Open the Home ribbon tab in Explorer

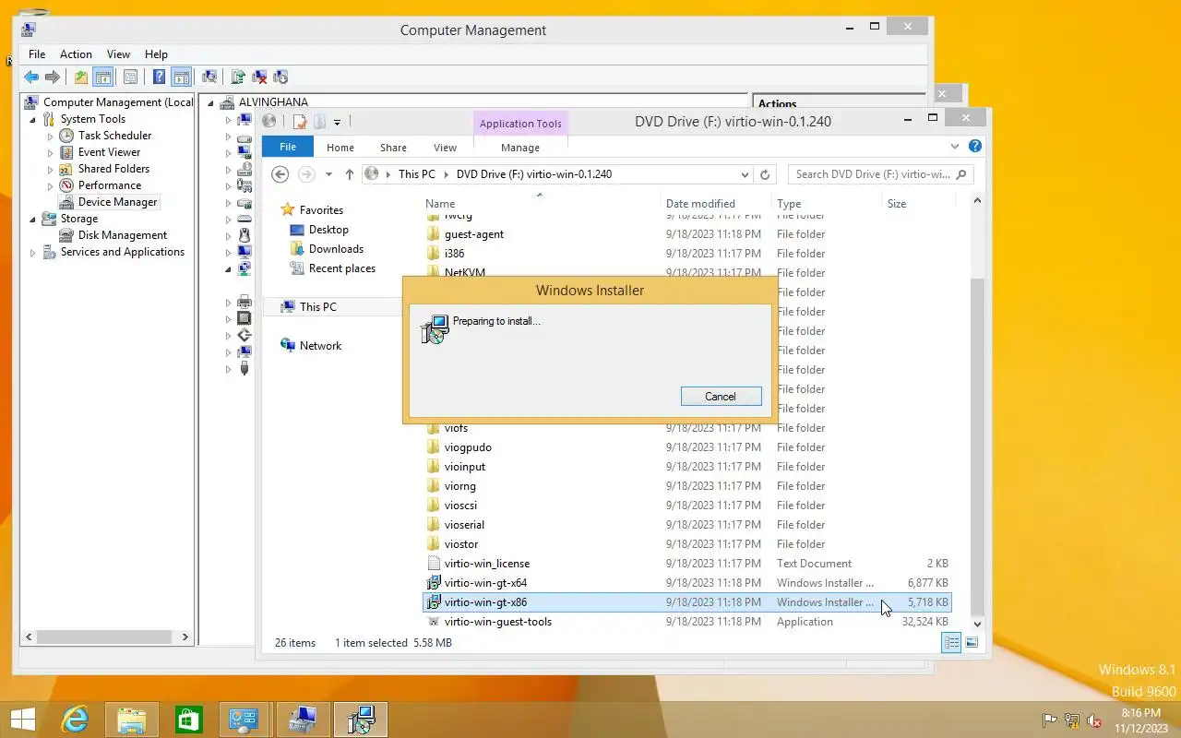[x=340, y=148]
